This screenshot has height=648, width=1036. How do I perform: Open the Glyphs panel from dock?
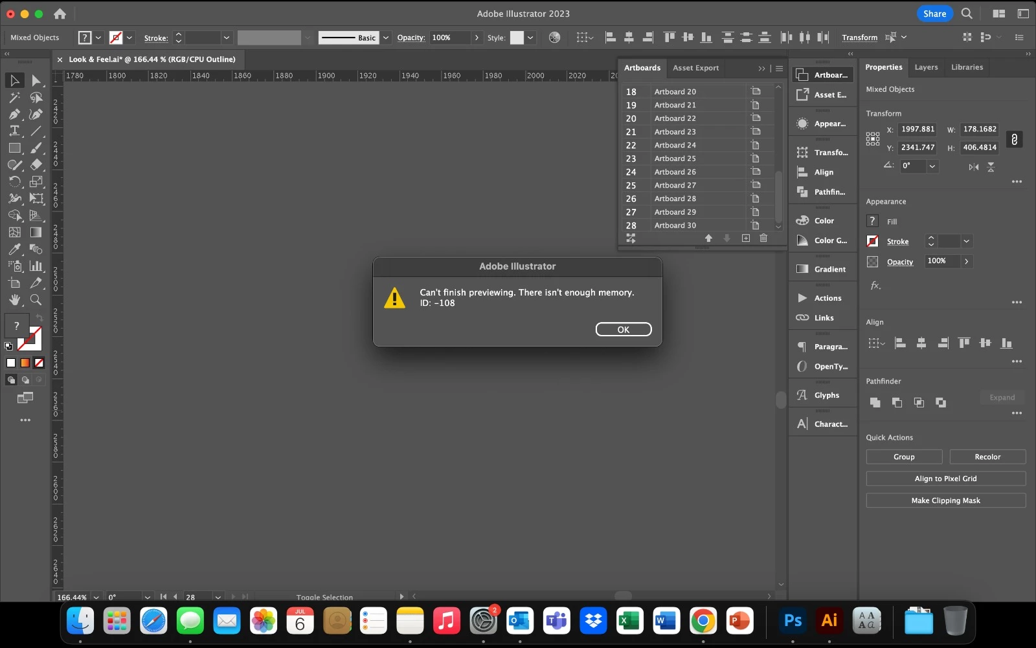coord(822,395)
